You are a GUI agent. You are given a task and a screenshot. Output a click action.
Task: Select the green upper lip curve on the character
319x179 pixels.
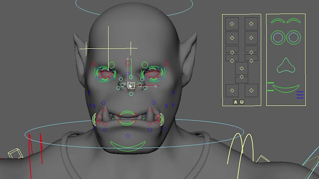tap(127, 113)
